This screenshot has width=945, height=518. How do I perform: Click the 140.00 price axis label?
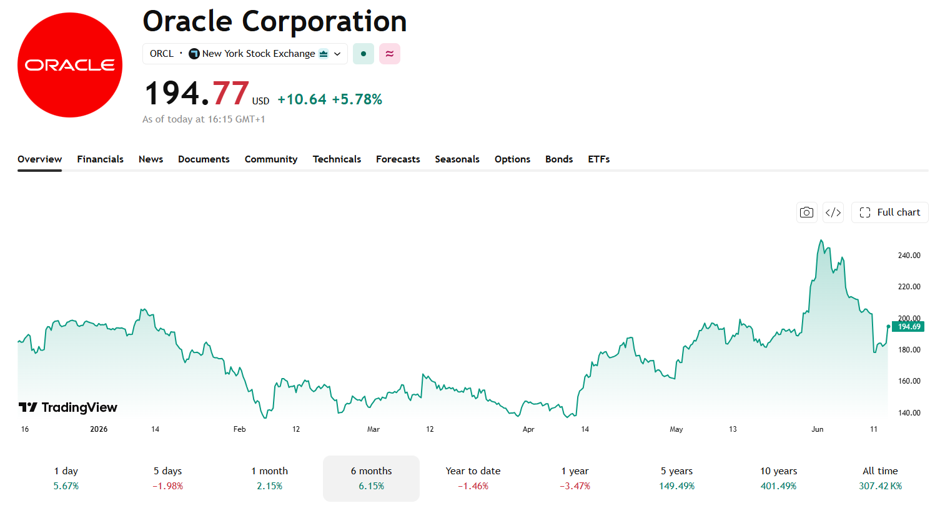[909, 413]
